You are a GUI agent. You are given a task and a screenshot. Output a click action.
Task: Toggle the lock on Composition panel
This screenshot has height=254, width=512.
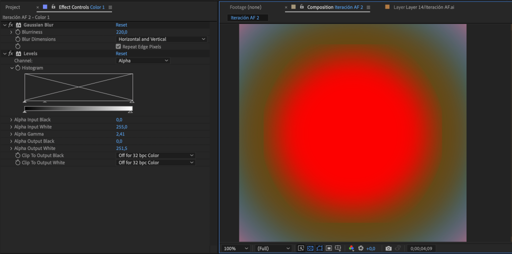click(301, 7)
